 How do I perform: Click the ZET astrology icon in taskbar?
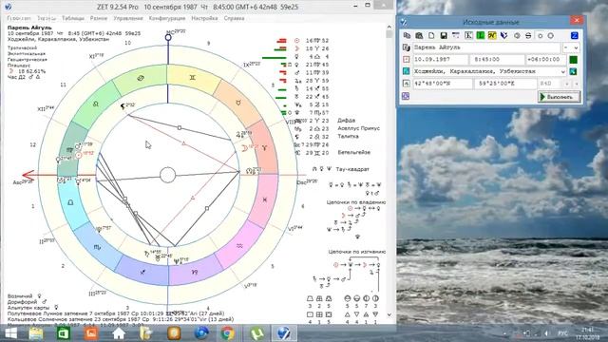pyautogui.click(x=283, y=333)
